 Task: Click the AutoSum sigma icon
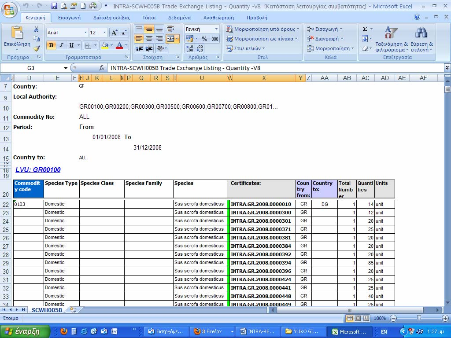(365, 29)
